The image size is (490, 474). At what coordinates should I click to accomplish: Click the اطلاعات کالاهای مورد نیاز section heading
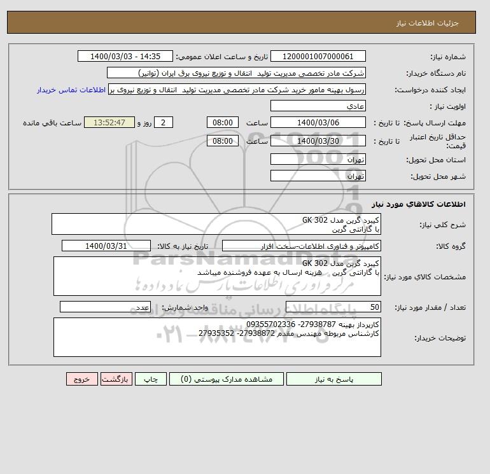tap(419, 204)
